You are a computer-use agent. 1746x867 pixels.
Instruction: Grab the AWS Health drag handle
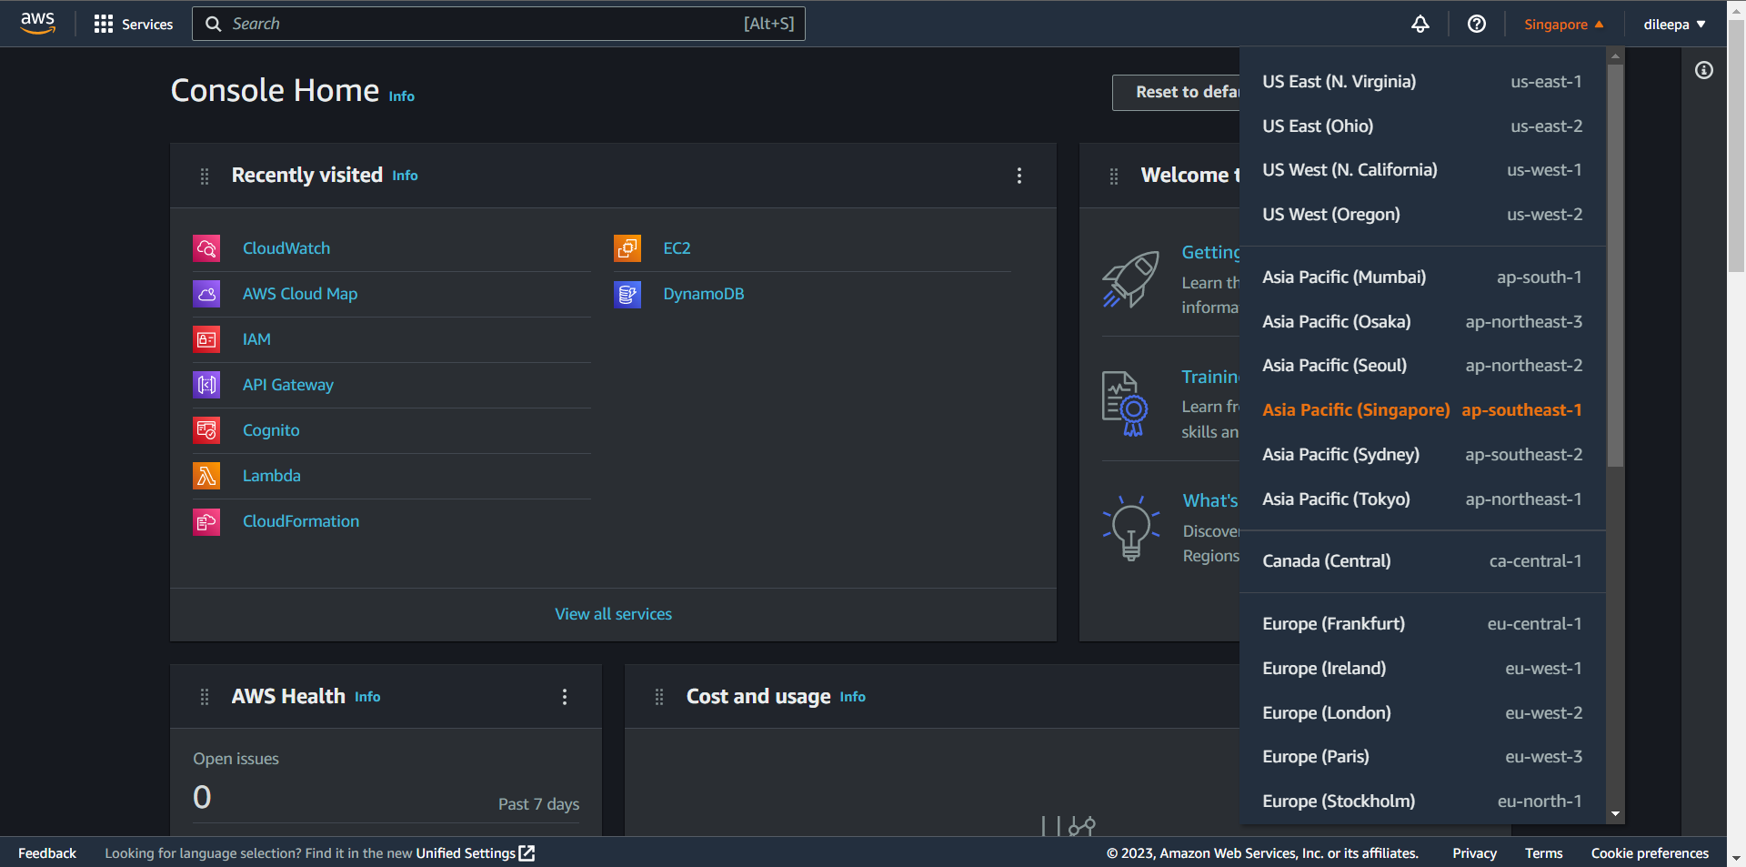pyautogui.click(x=205, y=697)
